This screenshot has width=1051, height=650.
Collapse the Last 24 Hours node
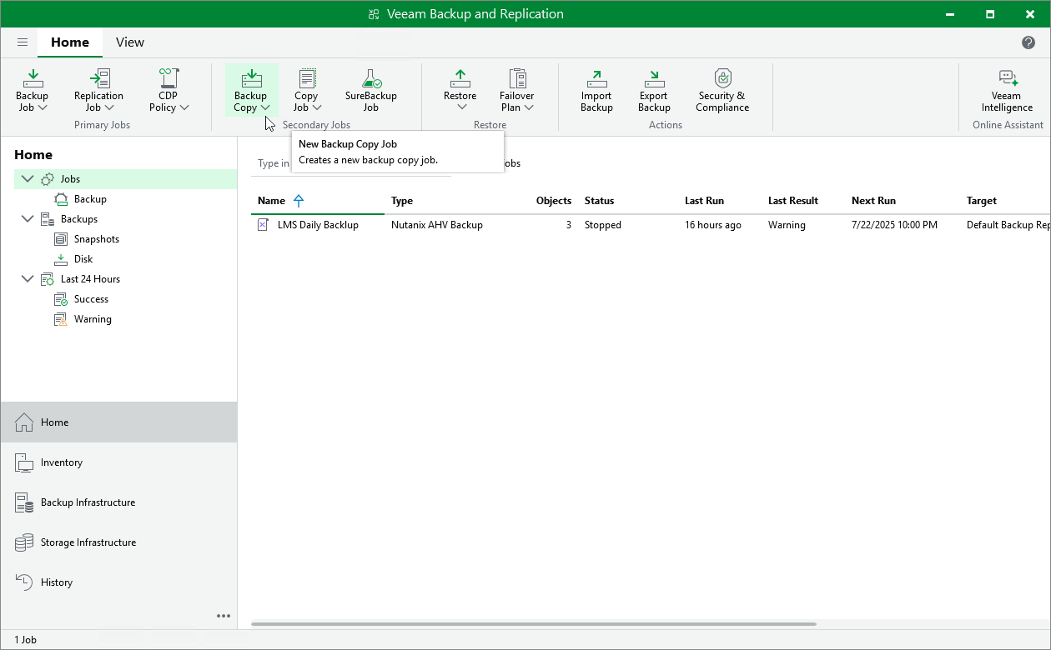[x=28, y=278]
